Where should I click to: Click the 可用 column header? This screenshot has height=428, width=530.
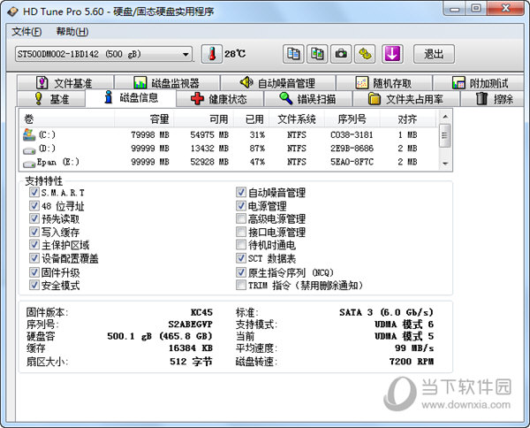click(203, 119)
